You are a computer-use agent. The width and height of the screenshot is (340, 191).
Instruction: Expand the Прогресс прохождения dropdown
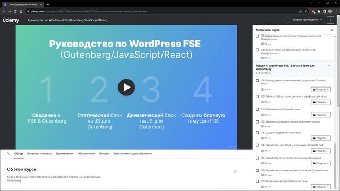coord(307,20)
